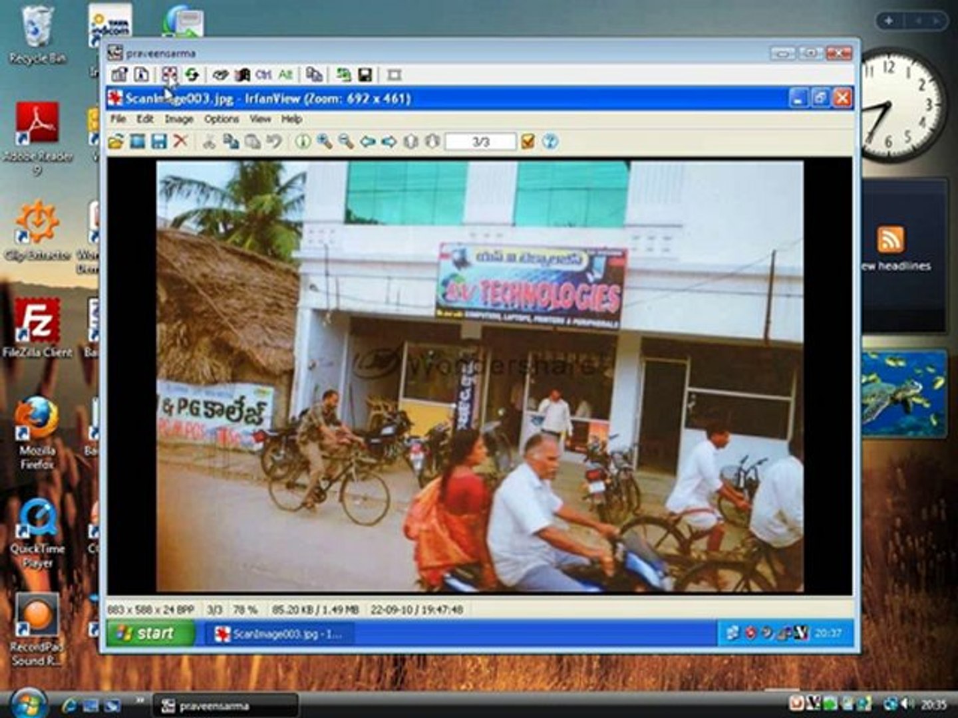Toggle the Ctrl key button in viewer toolbar

263,74
